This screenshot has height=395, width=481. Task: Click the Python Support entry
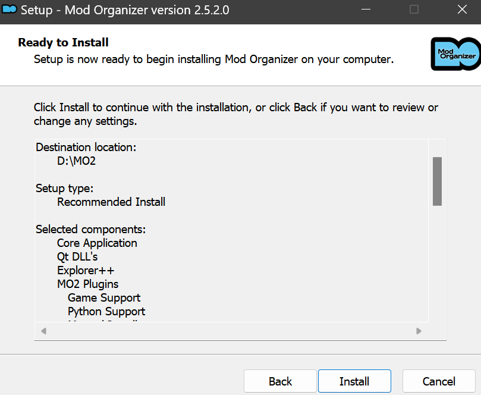coord(106,312)
